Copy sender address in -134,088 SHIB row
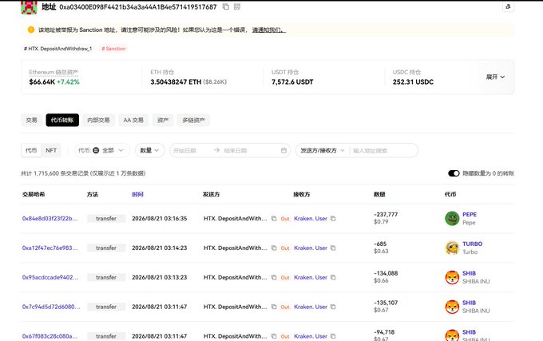Viewport: 543px width, 341px height. (274, 277)
